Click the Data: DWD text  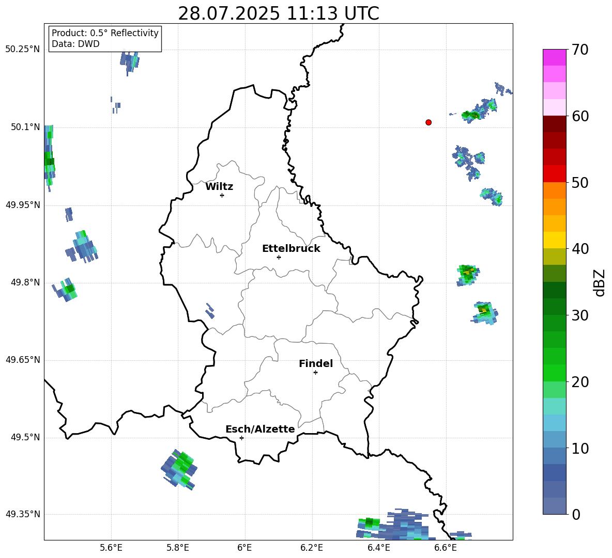pos(75,44)
